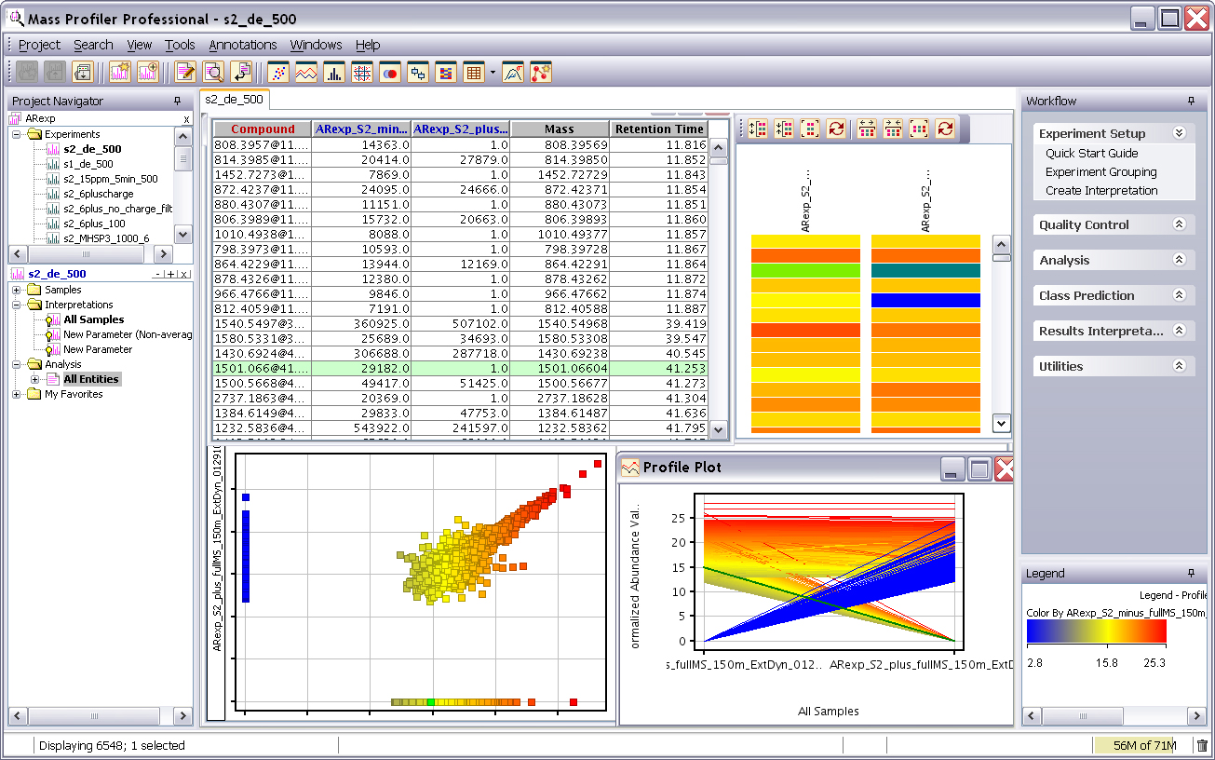Select the s2_de_500 tab

click(x=234, y=100)
